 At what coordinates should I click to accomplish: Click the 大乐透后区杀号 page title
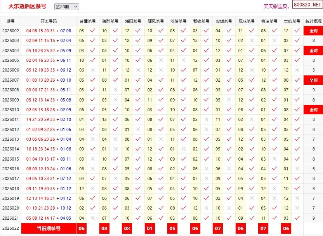click(x=27, y=6)
